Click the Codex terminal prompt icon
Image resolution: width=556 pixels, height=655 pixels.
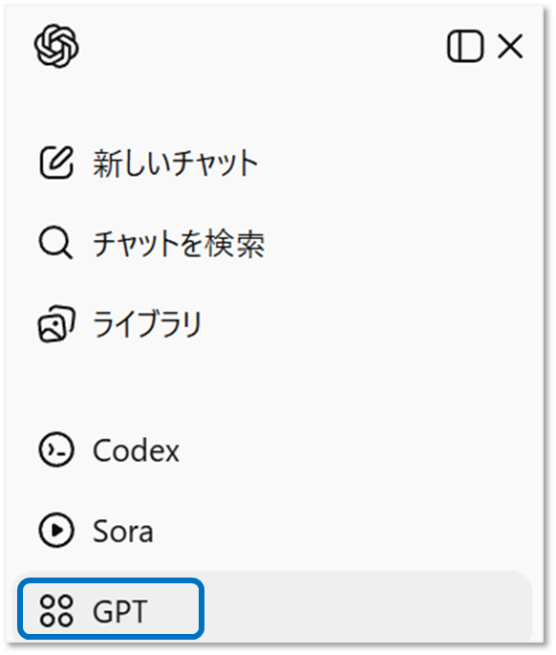point(56,449)
